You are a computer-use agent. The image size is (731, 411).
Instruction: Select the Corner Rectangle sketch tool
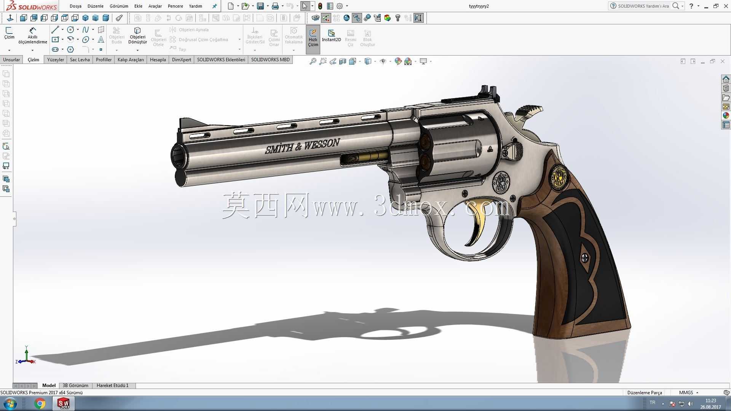(x=55, y=39)
